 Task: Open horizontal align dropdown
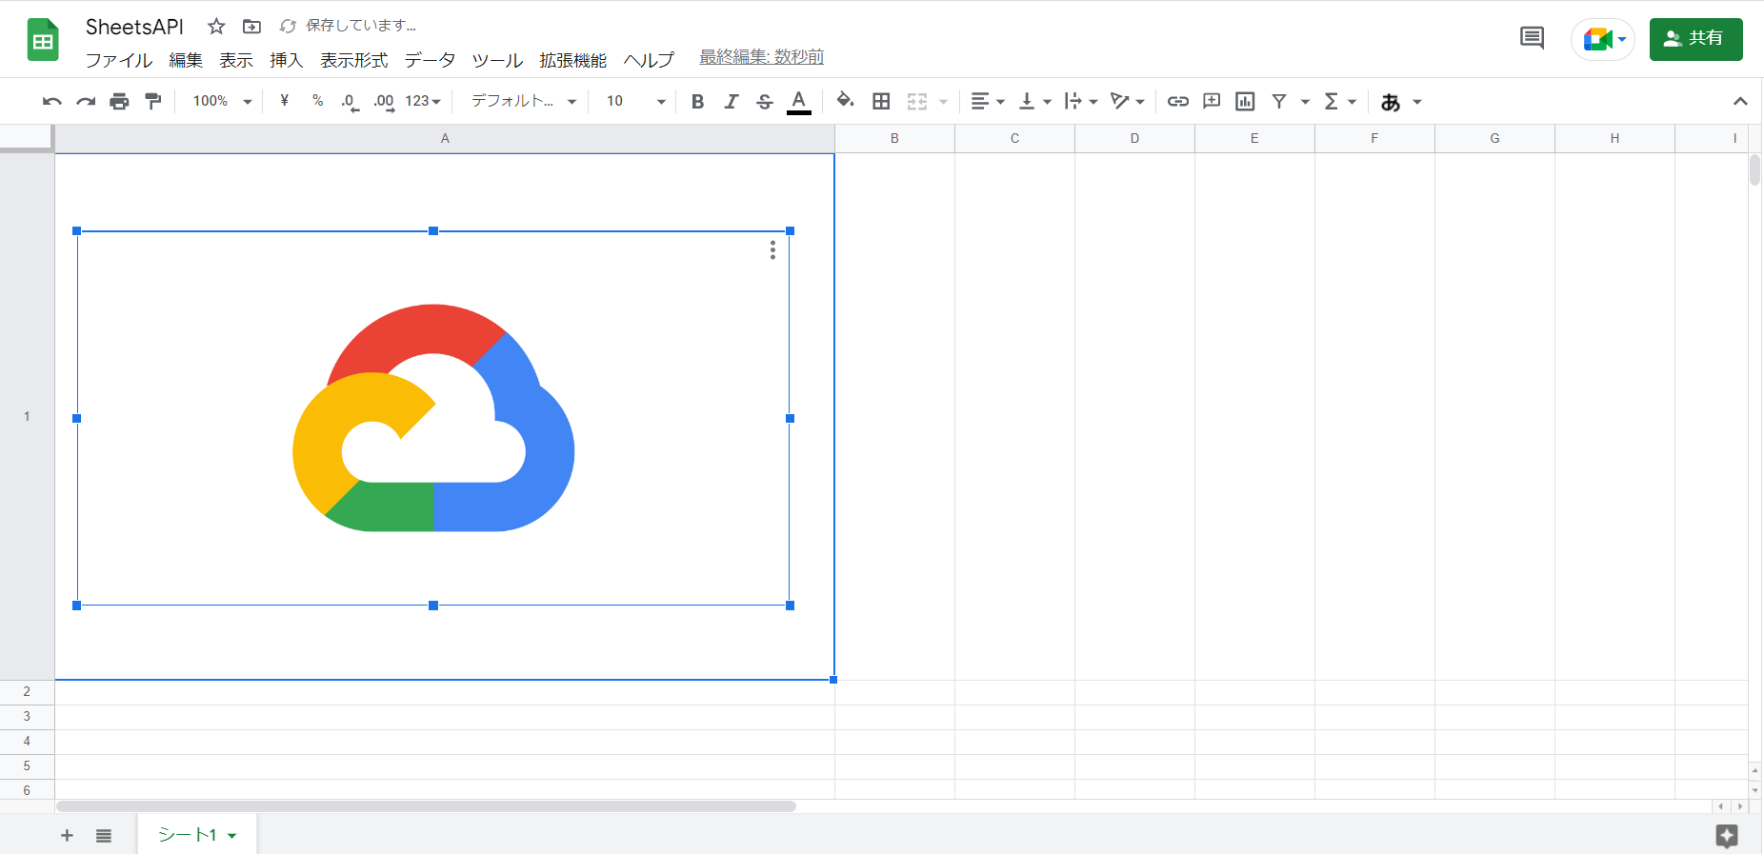point(988,101)
